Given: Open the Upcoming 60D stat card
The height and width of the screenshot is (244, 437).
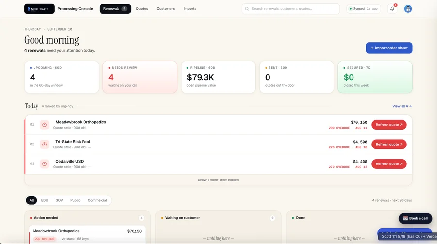Looking at the screenshot, I should (x=62, y=77).
